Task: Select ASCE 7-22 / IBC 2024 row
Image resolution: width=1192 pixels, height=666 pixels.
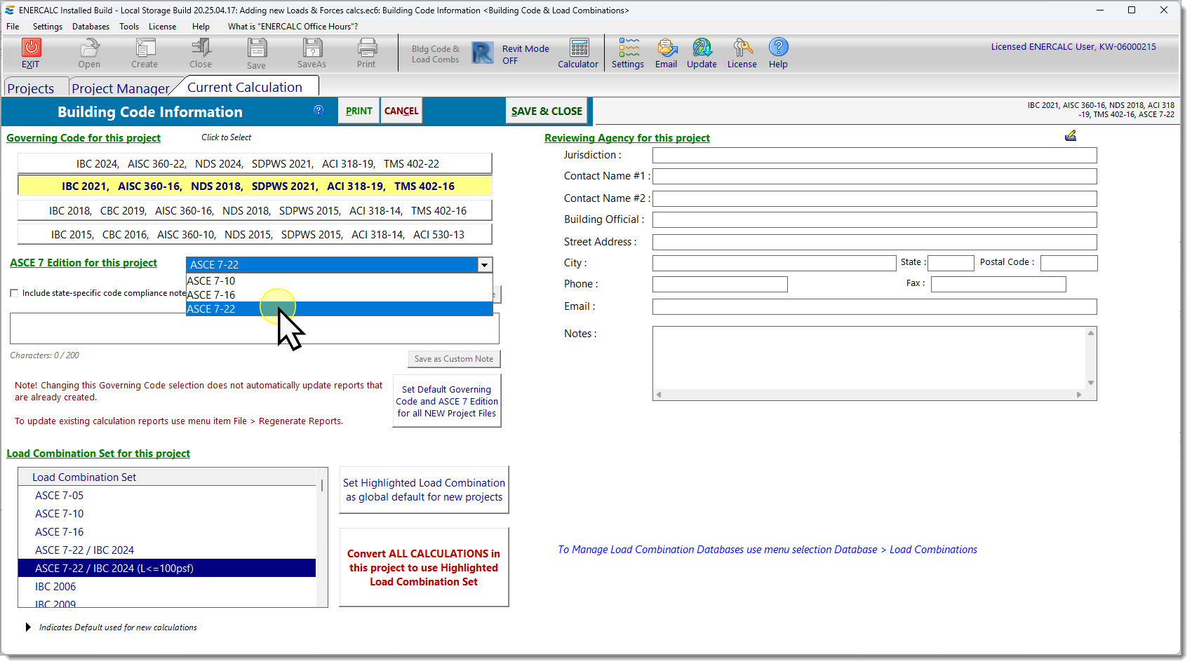Action: [167, 550]
